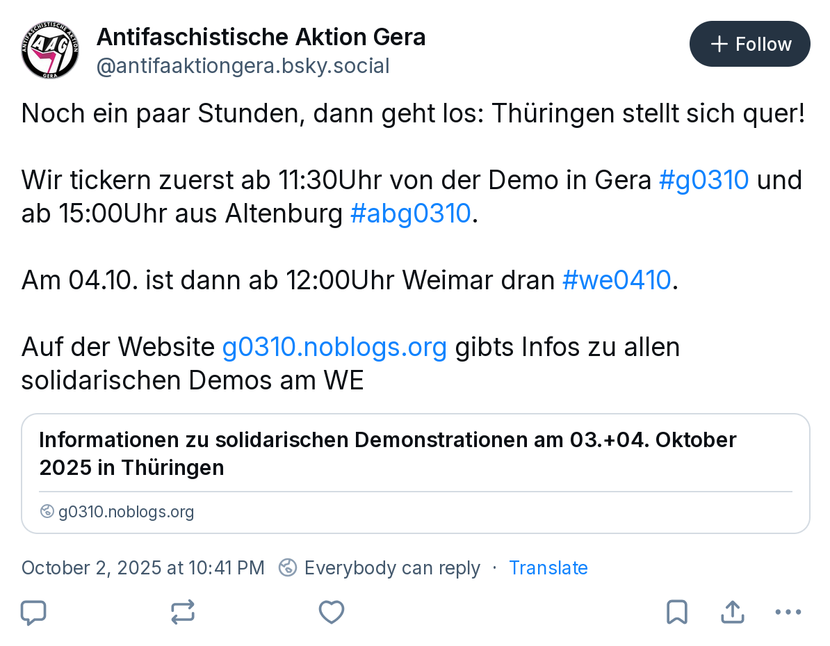Viewport: 830px width, 646px height.
Task: Show the Everybody can reply settings
Action: [x=380, y=568]
